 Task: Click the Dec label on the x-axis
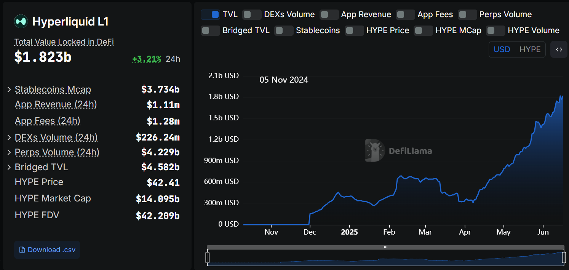(310, 232)
